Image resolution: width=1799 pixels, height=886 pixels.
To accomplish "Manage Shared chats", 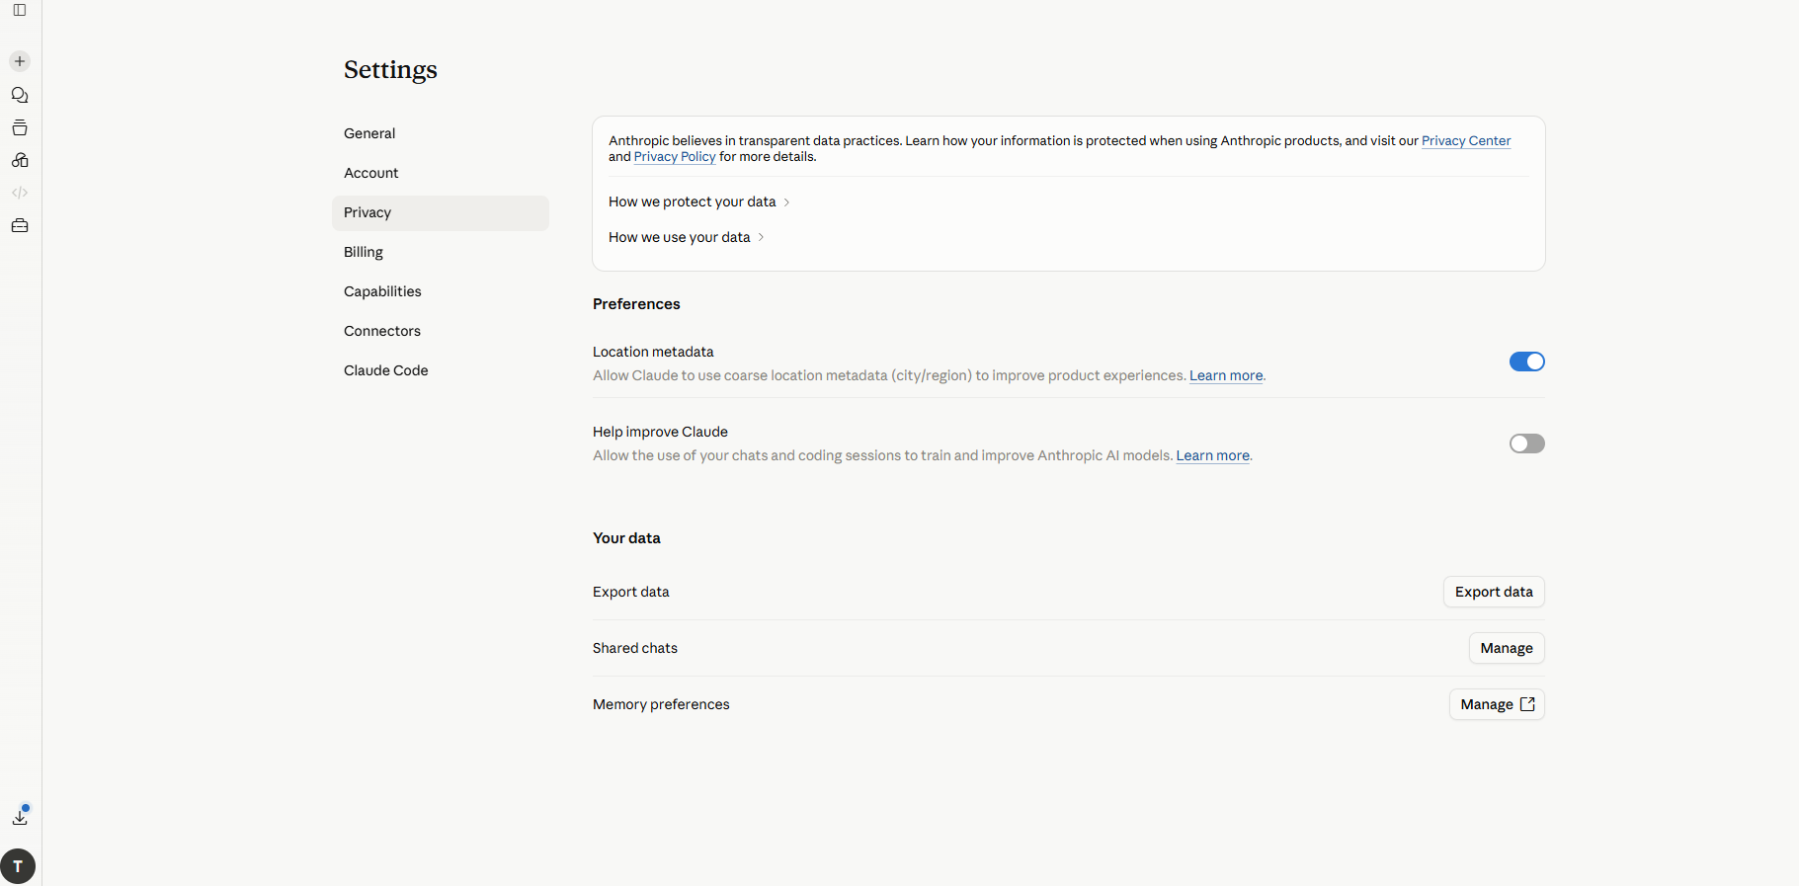I will 1507,648.
